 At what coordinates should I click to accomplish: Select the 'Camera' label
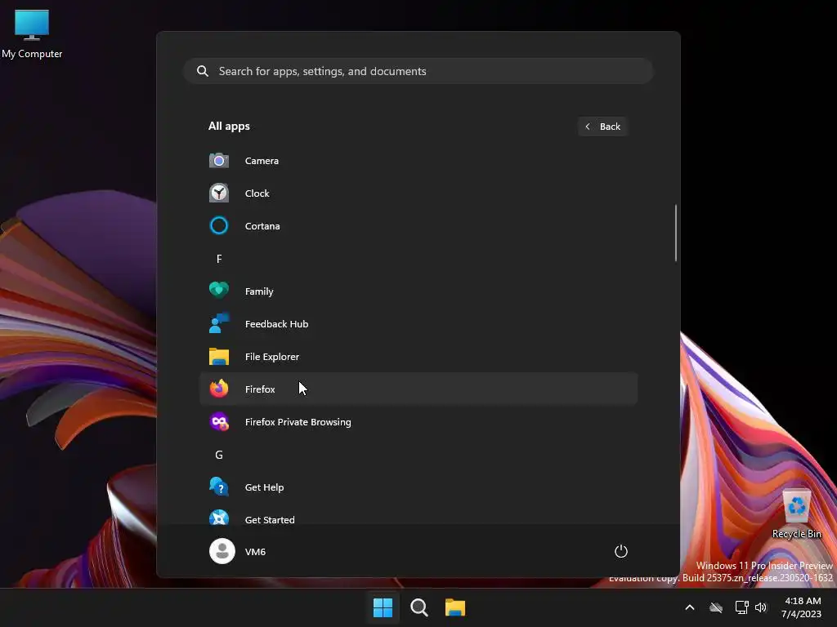point(262,161)
